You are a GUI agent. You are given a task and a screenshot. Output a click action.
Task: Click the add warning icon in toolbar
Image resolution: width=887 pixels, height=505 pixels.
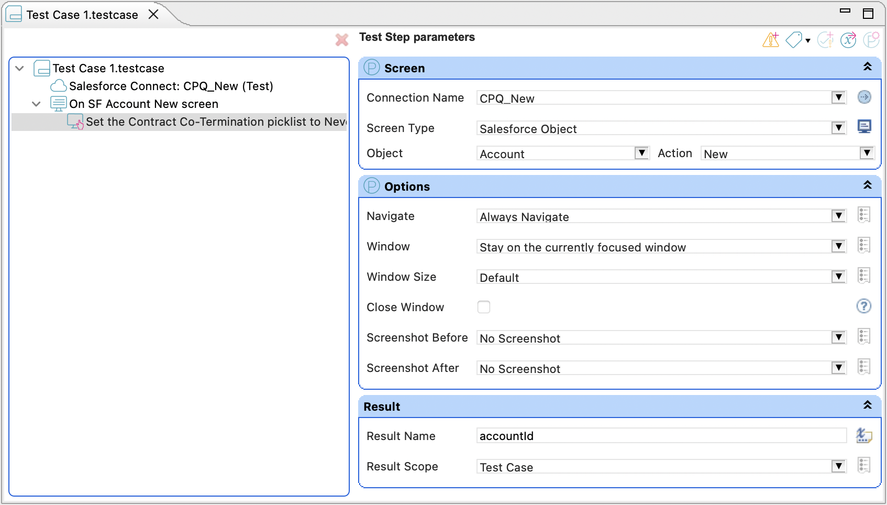770,40
